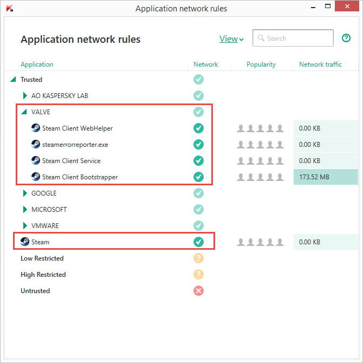Click the Steam Client WebHelper app icon

pos(36,128)
